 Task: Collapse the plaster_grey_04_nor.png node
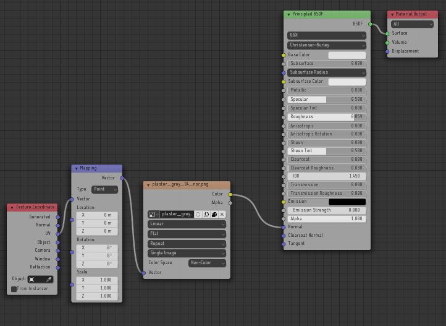click(x=148, y=185)
